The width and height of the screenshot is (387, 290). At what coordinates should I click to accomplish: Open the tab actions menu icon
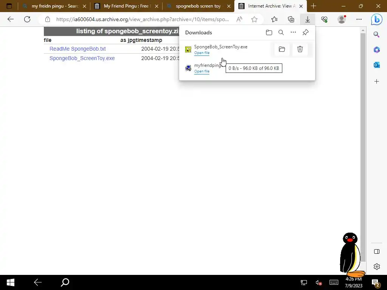9,6
